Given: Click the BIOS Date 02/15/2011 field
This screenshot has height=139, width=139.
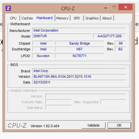Looking at the screenshot, I should coord(79,82).
